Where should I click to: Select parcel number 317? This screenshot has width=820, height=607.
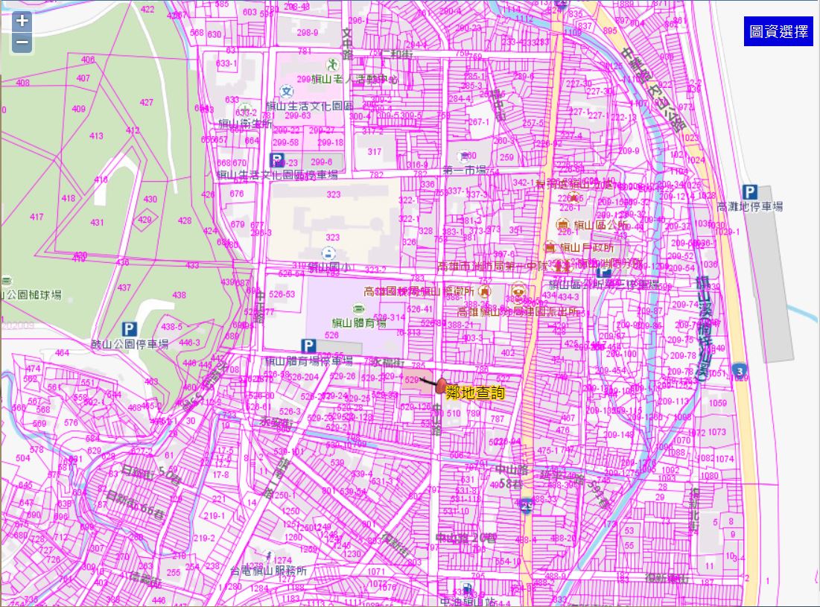[375, 152]
